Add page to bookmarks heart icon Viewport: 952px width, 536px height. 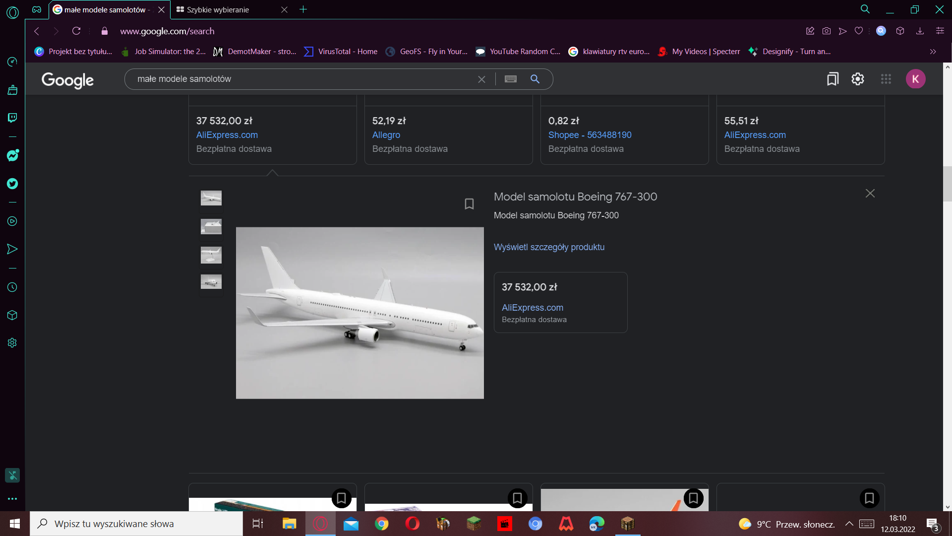tap(859, 31)
